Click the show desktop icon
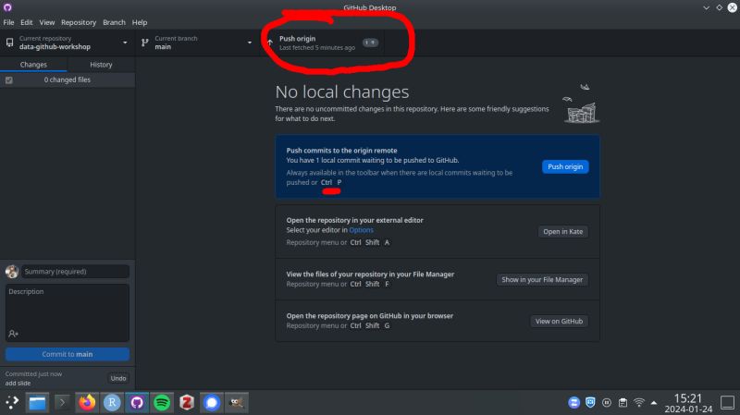The width and height of the screenshot is (740, 415). 727,403
